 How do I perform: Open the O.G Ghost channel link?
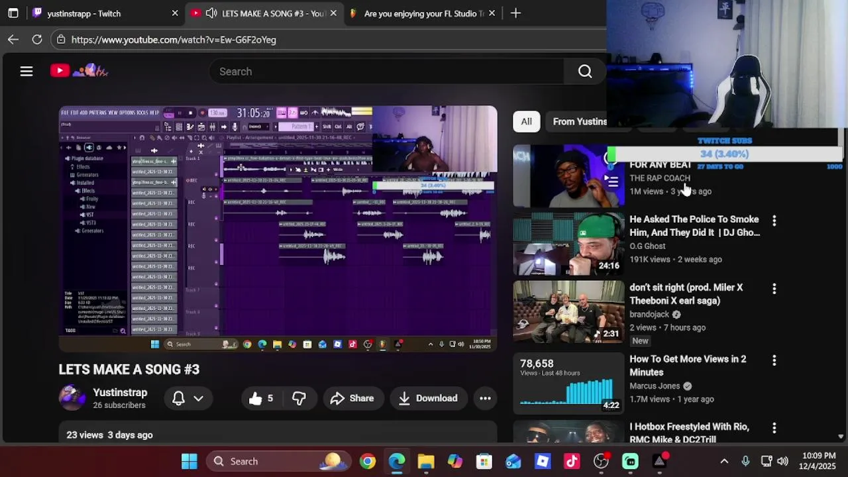pyautogui.click(x=648, y=246)
